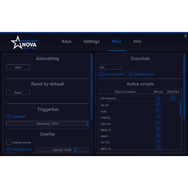Toggle the Macros checkbox for SG 553
Image resolution: width=188 pixels, height=188 pixels.
point(158,141)
